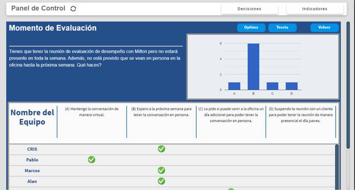This screenshot has height=190, width=355.
Task: Click option B column header about próxima semana
Action: [162, 112]
